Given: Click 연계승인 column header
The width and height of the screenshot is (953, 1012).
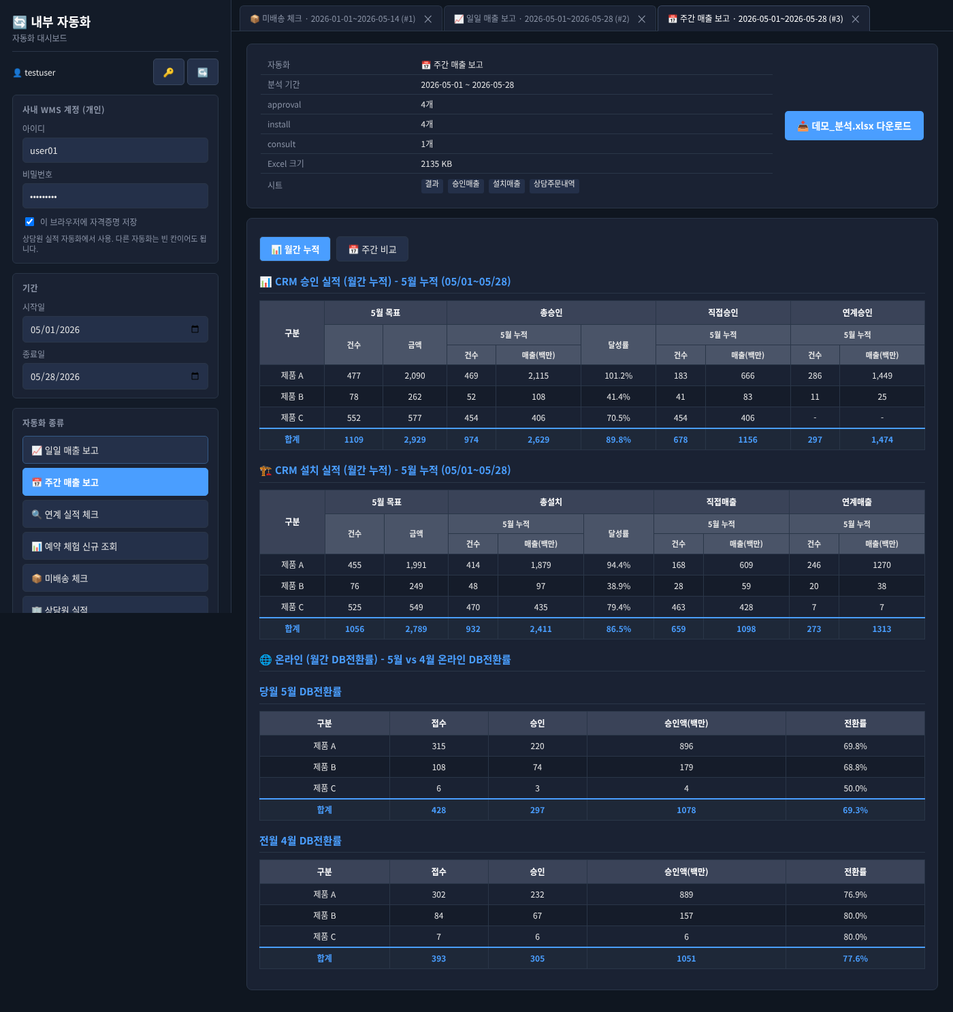Looking at the screenshot, I should (857, 313).
